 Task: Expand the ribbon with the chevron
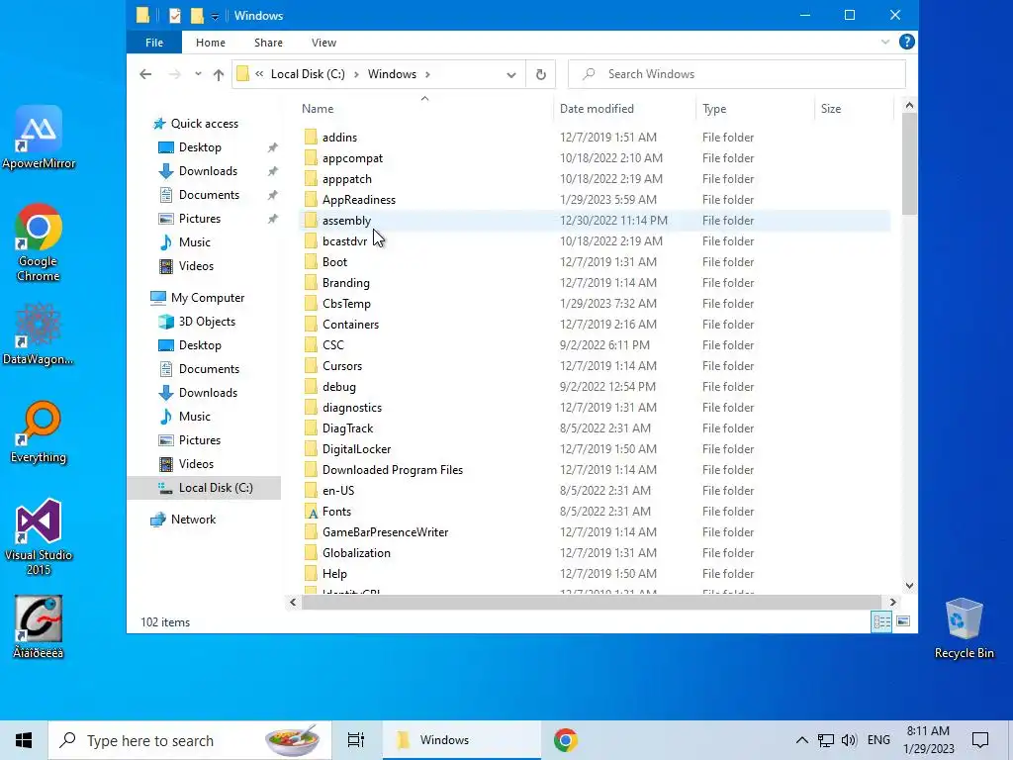click(885, 42)
